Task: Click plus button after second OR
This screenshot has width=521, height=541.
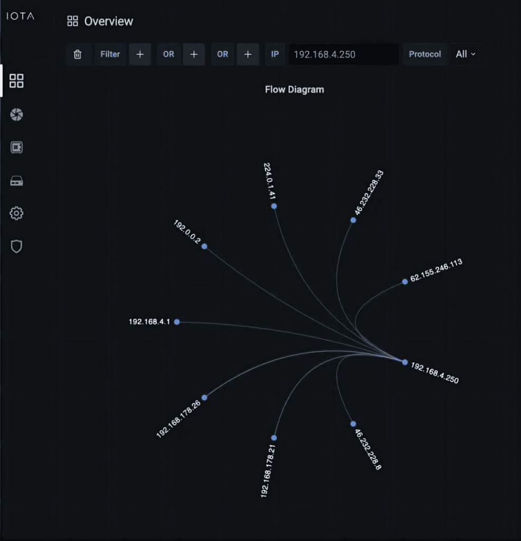Action: coord(248,54)
